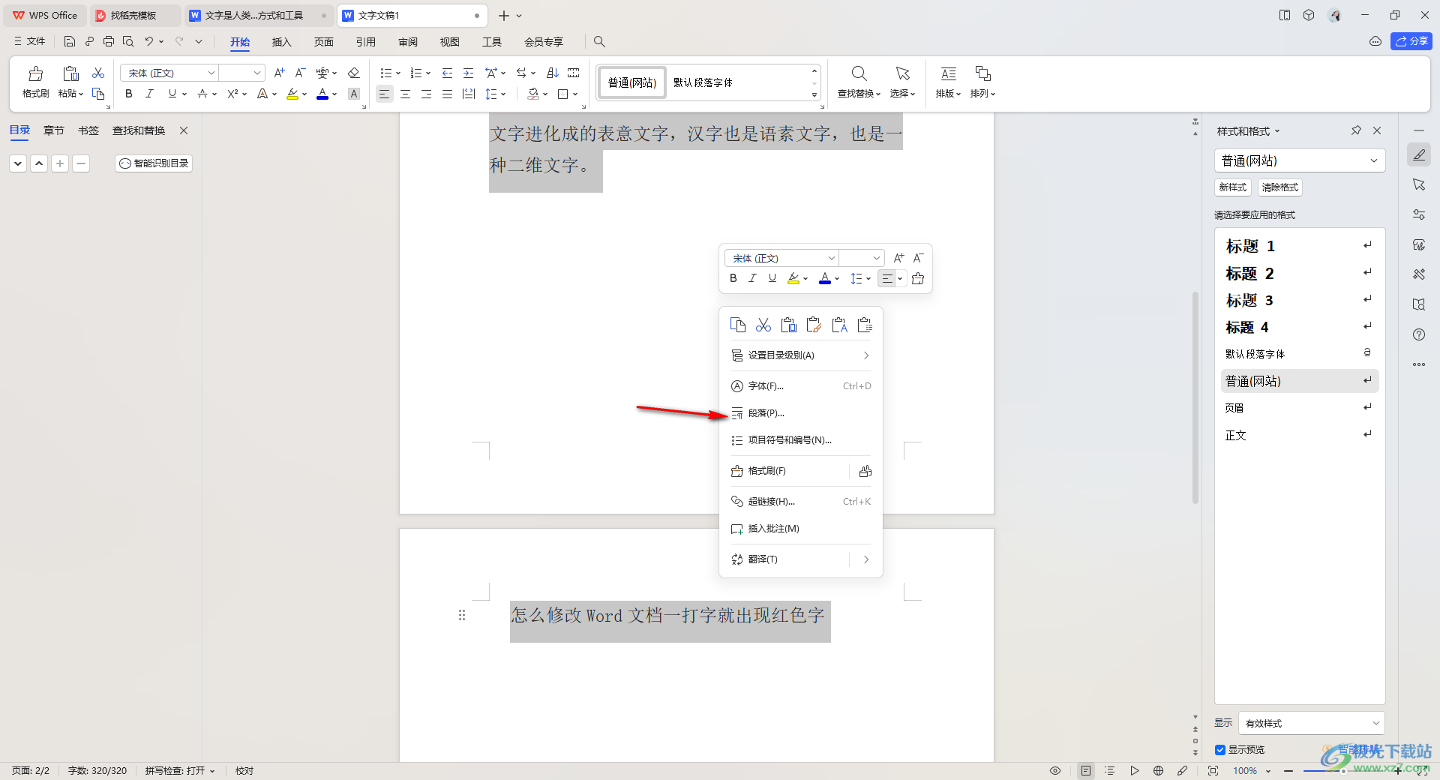Screen dimensions: 1440x780
Task: Switch to the Bookmarks (书签) navigation tab
Action: (88, 130)
